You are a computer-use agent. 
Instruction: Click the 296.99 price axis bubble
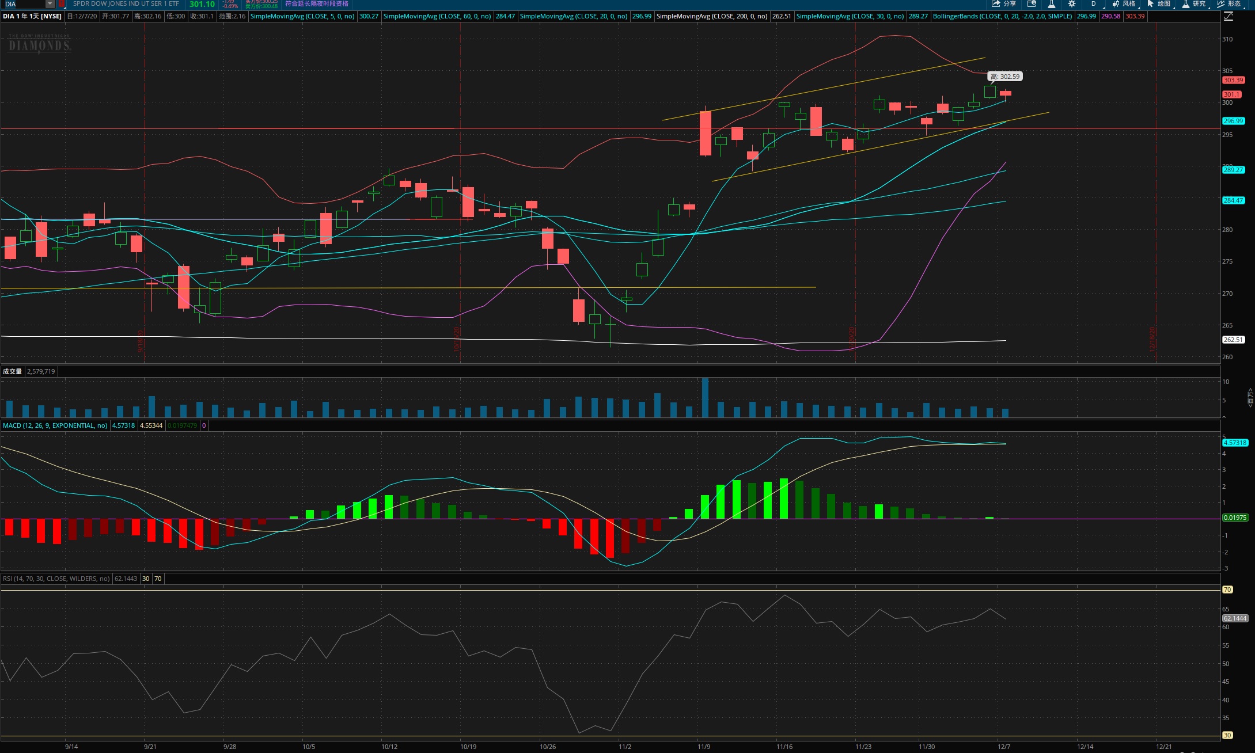(1233, 121)
